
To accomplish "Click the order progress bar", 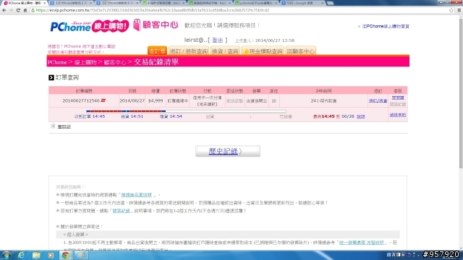I will point(186,111).
